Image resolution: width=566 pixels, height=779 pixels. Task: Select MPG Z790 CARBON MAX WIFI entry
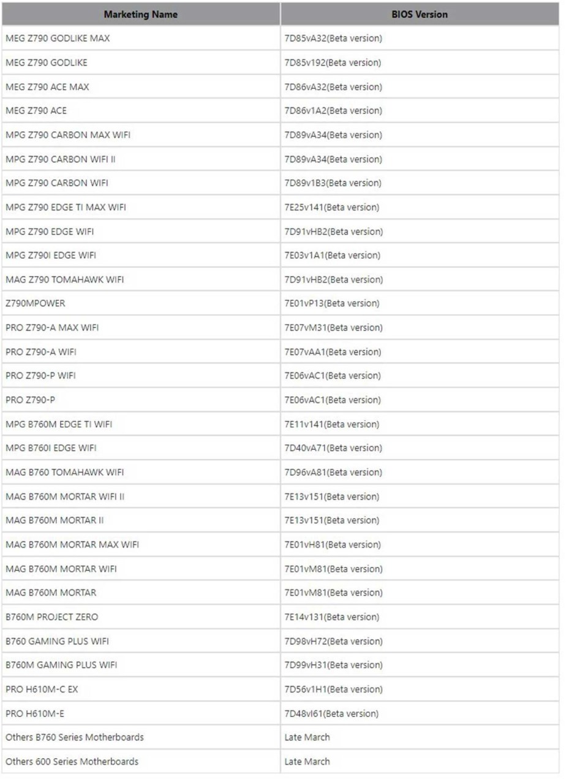pos(68,135)
